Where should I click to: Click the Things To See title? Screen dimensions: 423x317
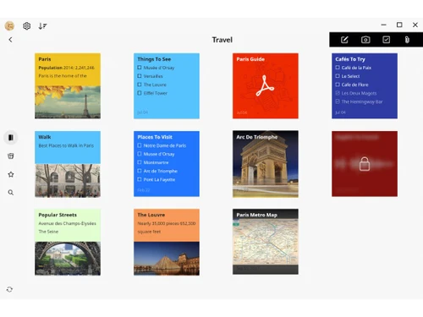(x=154, y=59)
